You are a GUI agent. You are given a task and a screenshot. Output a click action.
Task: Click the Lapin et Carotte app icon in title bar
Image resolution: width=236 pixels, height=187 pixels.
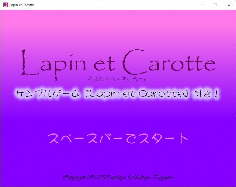[x=6, y=5]
